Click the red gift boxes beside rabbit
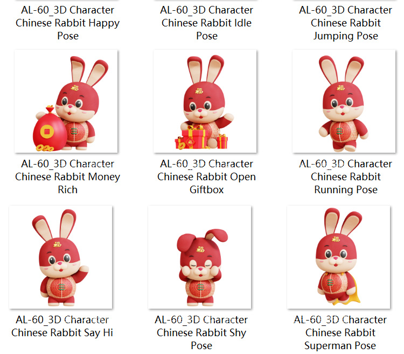Image resolution: width=404 pixels, height=354 pixels. (200, 138)
